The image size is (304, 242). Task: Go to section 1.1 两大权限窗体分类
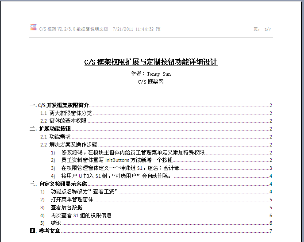[x=66, y=113]
